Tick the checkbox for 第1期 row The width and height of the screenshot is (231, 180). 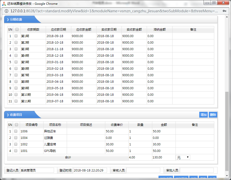pyautogui.click(x=16, y=36)
